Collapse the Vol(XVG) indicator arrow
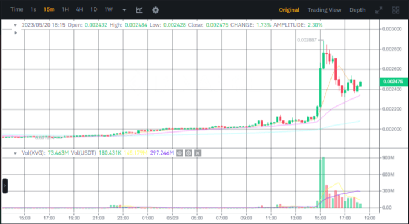 pyautogui.click(x=15, y=153)
